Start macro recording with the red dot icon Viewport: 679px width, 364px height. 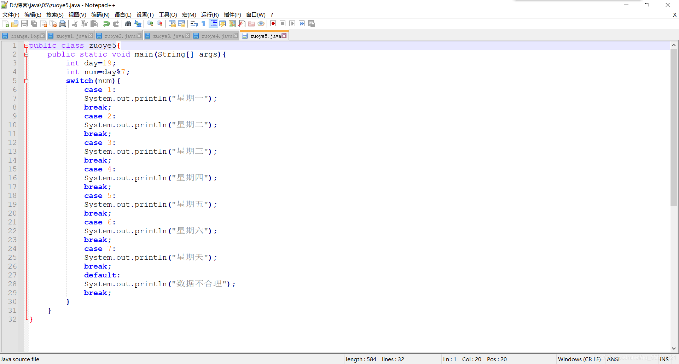(x=273, y=24)
